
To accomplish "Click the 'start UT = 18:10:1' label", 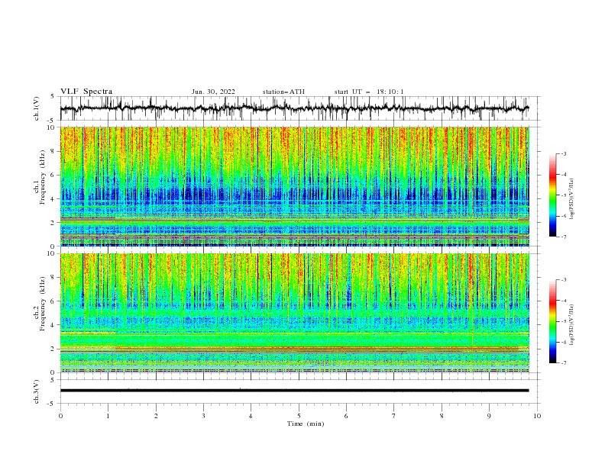I will tap(369, 92).
